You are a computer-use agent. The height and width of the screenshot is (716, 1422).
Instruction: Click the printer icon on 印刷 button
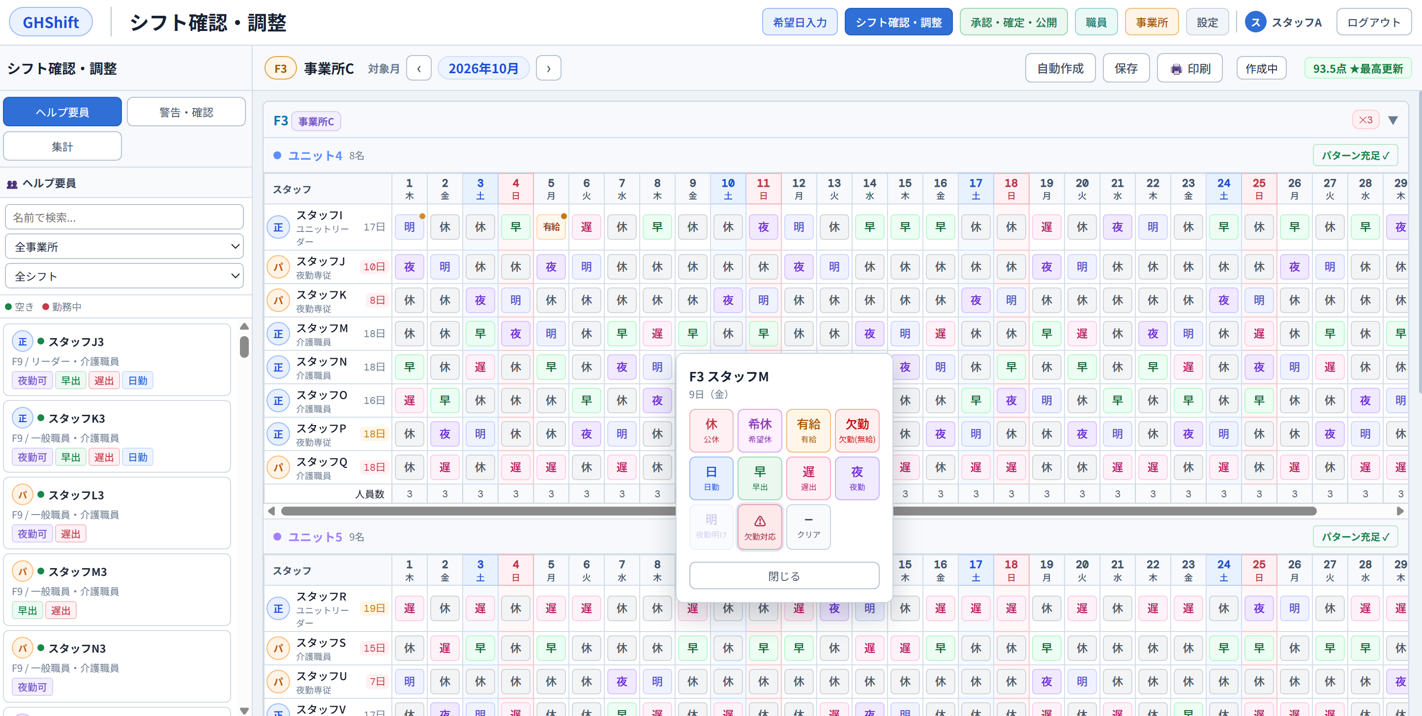pos(1176,69)
